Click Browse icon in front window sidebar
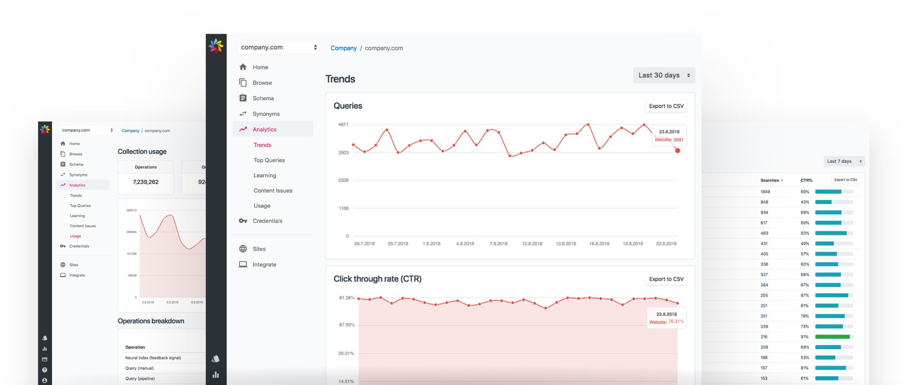 (x=243, y=82)
